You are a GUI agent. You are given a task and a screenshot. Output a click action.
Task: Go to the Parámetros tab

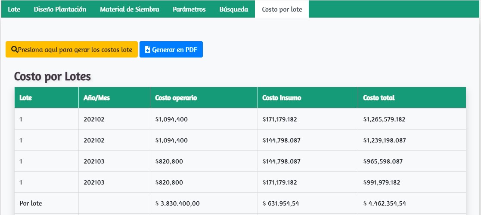pos(189,9)
